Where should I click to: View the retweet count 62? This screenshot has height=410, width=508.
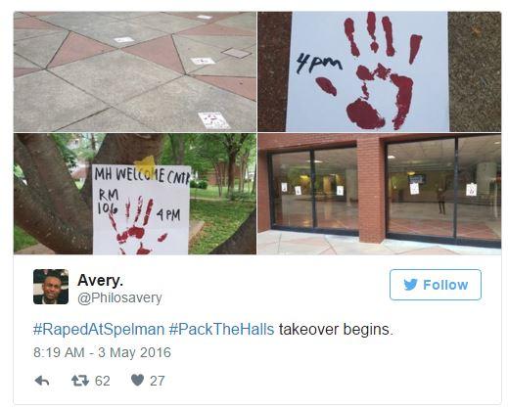103,381
